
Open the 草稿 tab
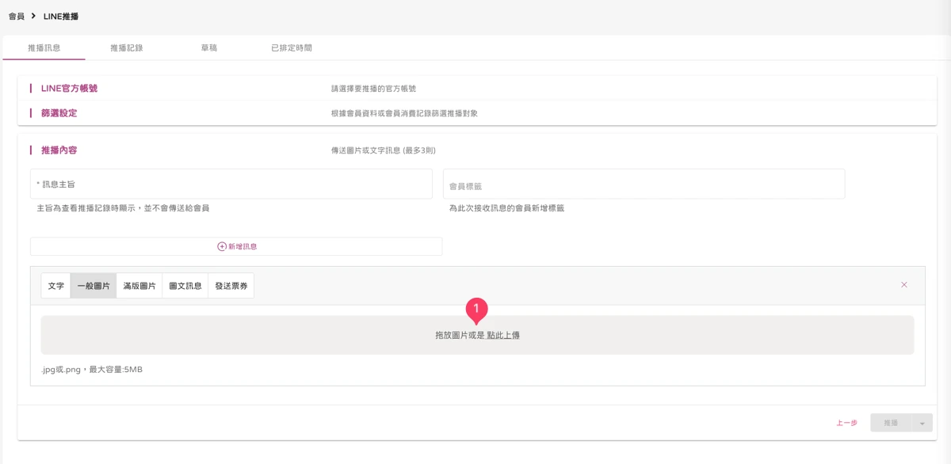point(208,48)
